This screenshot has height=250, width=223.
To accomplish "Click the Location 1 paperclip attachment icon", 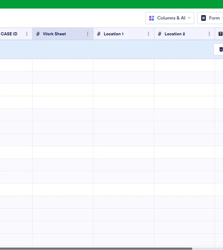I will (x=99, y=34).
